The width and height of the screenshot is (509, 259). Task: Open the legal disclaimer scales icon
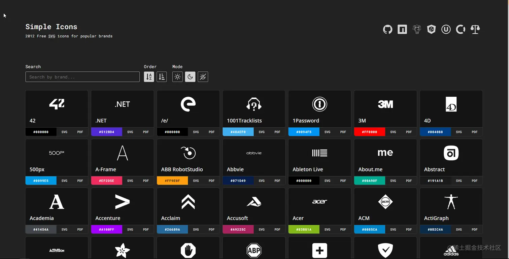pyautogui.click(x=475, y=30)
